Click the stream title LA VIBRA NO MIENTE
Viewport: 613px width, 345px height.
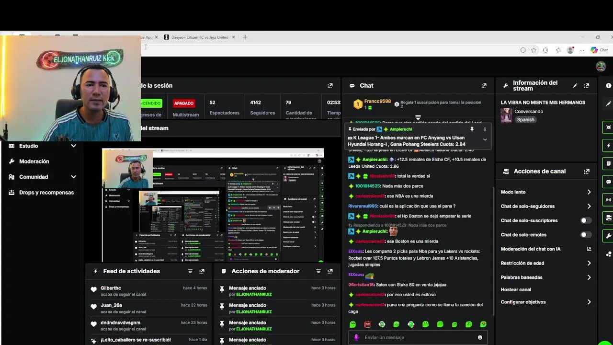pos(543,103)
